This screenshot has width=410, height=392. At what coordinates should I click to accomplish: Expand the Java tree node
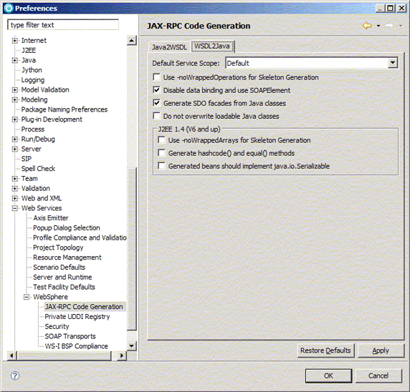coord(15,60)
